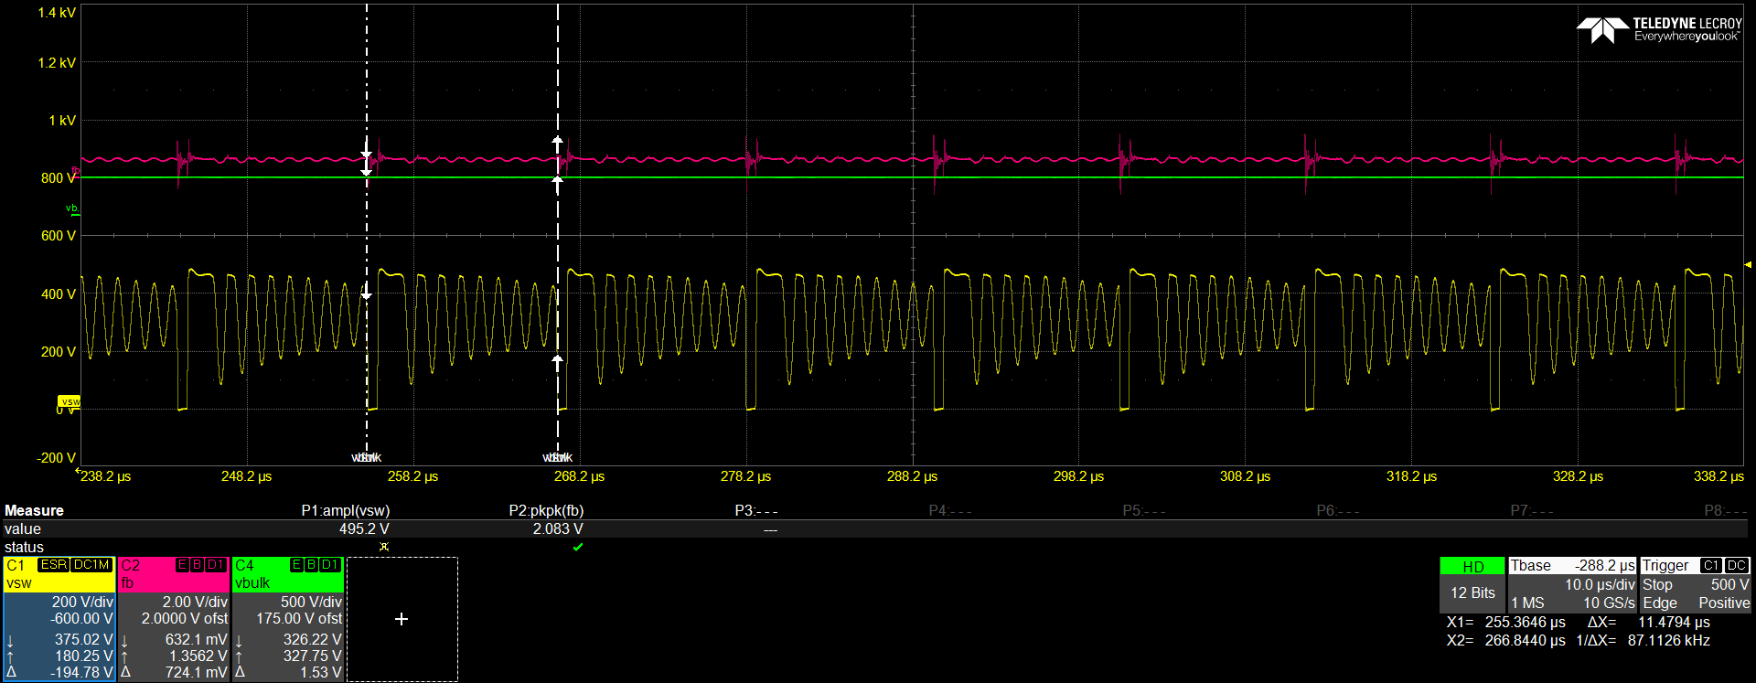The height and width of the screenshot is (683, 1756).
Task: Click the 175.00 V ofst value on C4
Action: pos(299,619)
